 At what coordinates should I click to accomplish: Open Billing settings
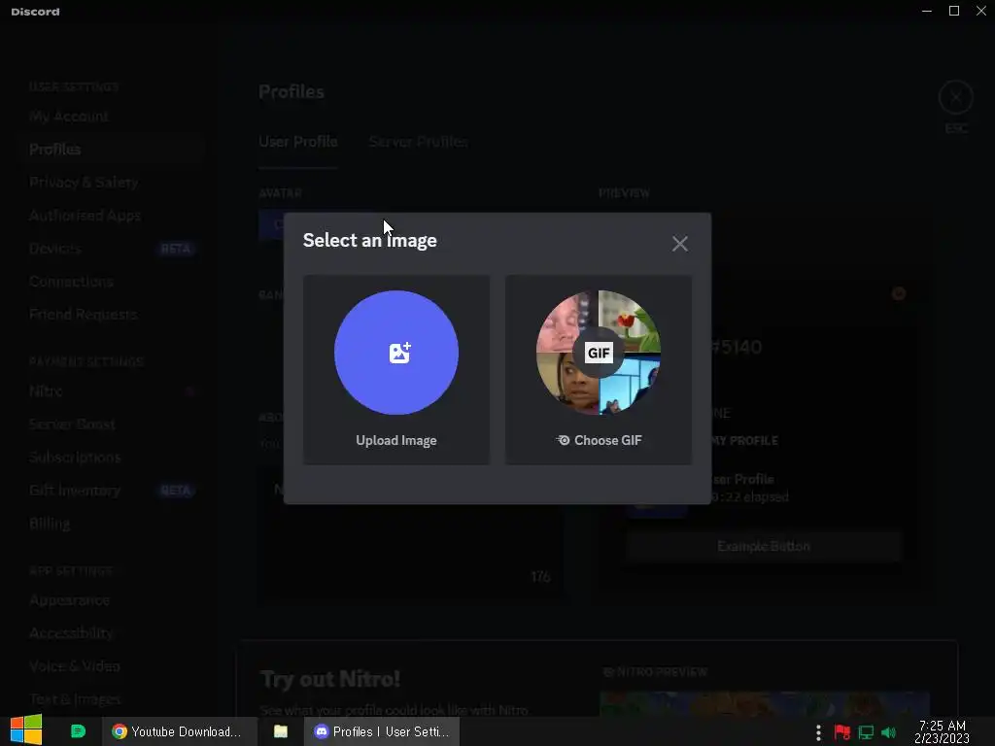(50, 524)
